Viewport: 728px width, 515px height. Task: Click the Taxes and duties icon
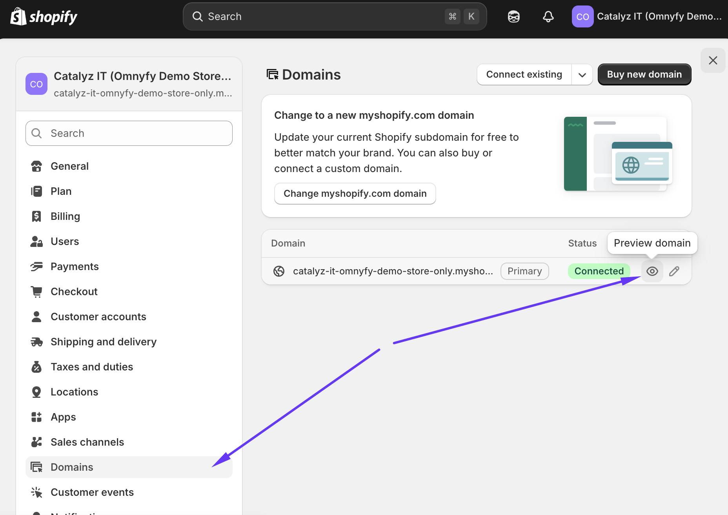[36, 367]
